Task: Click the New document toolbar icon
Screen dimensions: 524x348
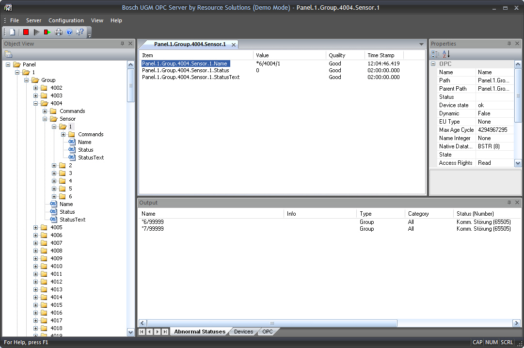Action: (13, 32)
